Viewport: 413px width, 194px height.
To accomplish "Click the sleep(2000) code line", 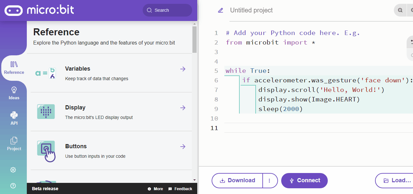I will coord(281,109).
